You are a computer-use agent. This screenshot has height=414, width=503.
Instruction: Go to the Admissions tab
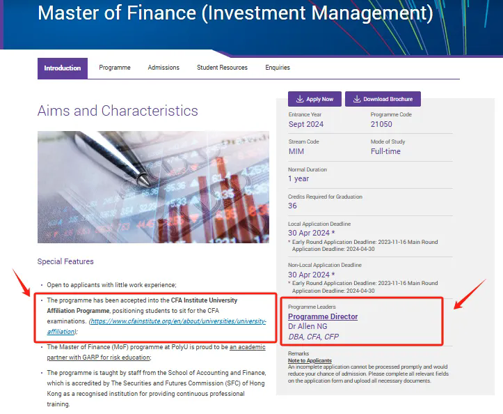pyautogui.click(x=163, y=68)
